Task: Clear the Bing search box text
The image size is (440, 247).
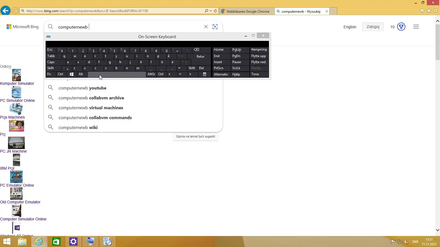Action: (x=206, y=27)
